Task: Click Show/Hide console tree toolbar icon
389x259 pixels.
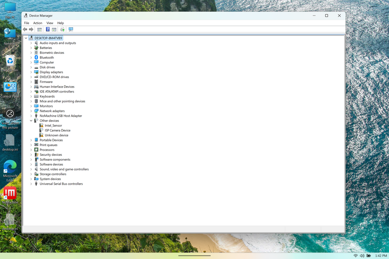Action: (40, 30)
